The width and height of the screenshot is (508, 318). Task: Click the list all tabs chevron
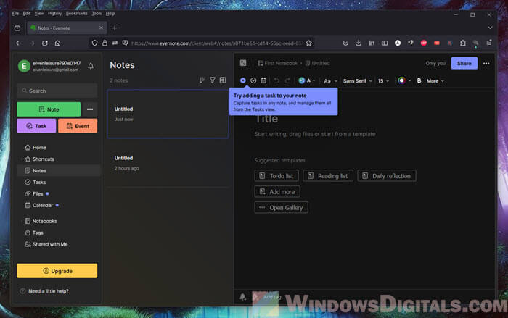tap(490, 28)
